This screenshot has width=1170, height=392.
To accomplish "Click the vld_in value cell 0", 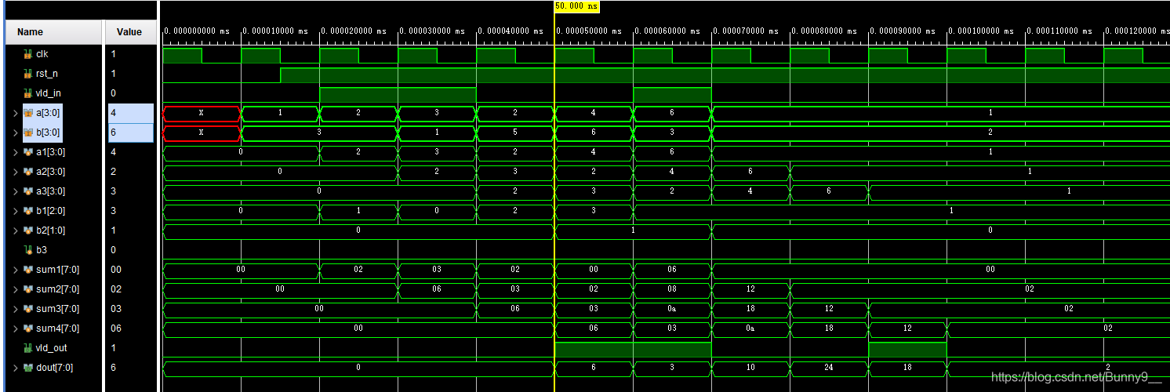I will point(130,93).
